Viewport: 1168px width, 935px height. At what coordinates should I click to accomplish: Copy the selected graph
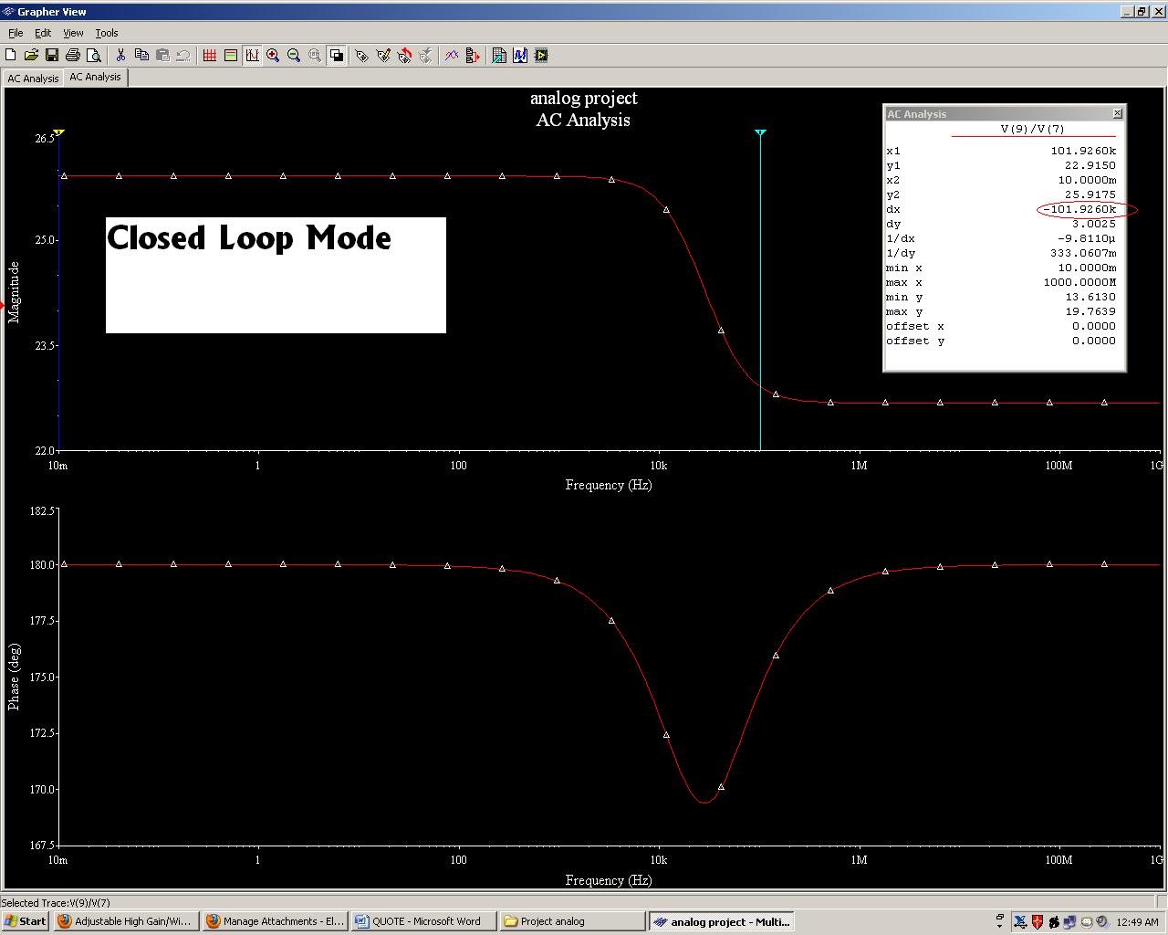pyautogui.click(x=141, y=56)
